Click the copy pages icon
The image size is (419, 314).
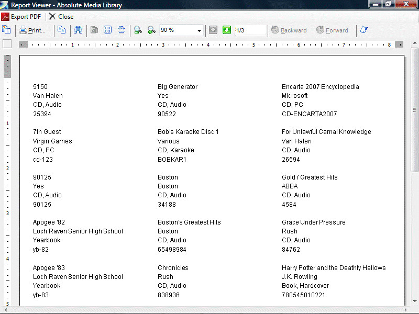coord(61,30)
